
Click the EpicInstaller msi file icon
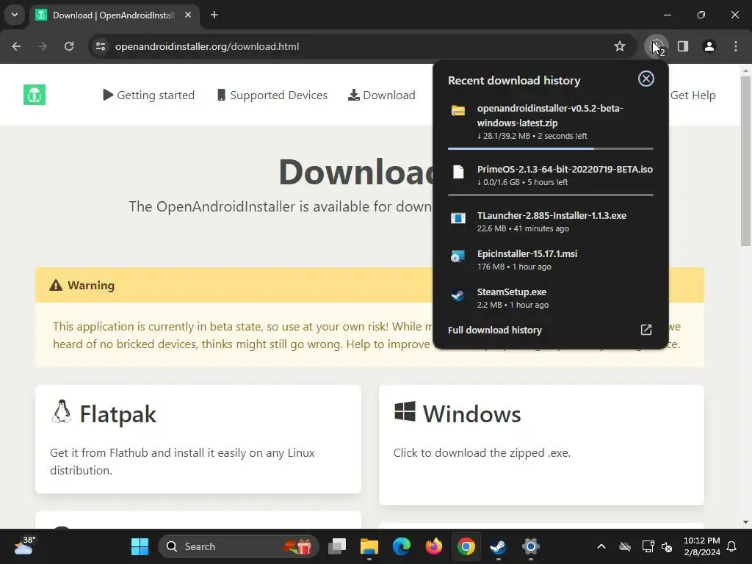tap(458, 256)
